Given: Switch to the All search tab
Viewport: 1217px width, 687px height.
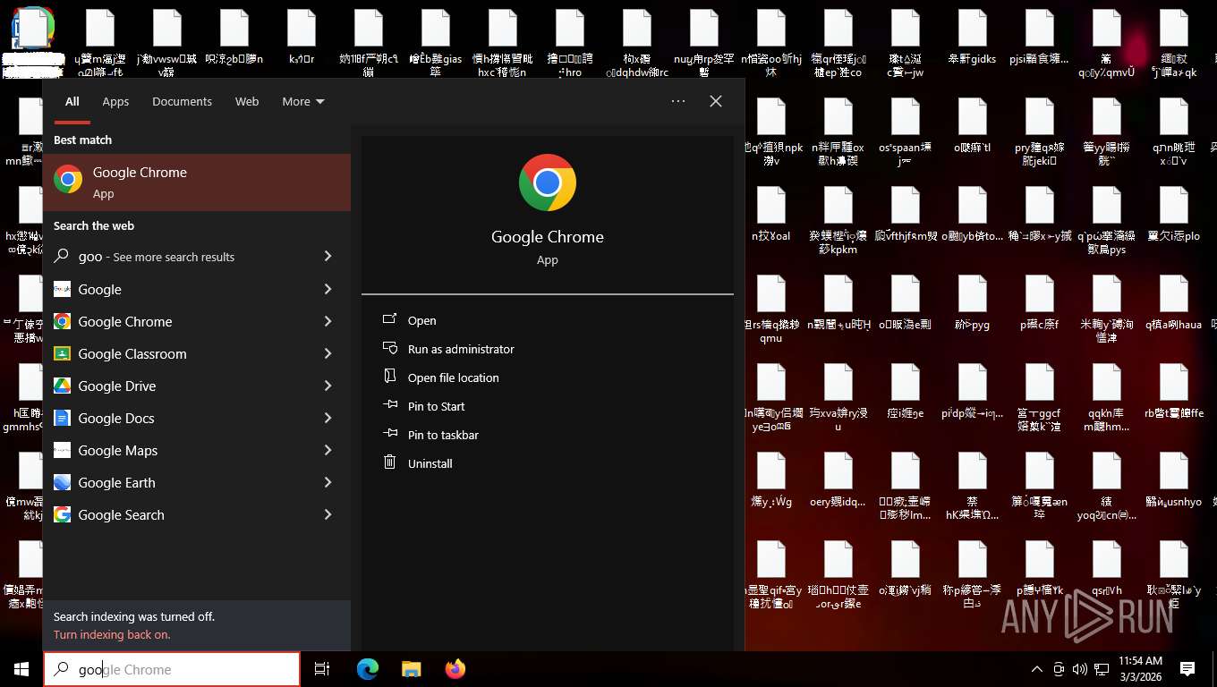Looking at the screenshot, I should pos(72,101).
